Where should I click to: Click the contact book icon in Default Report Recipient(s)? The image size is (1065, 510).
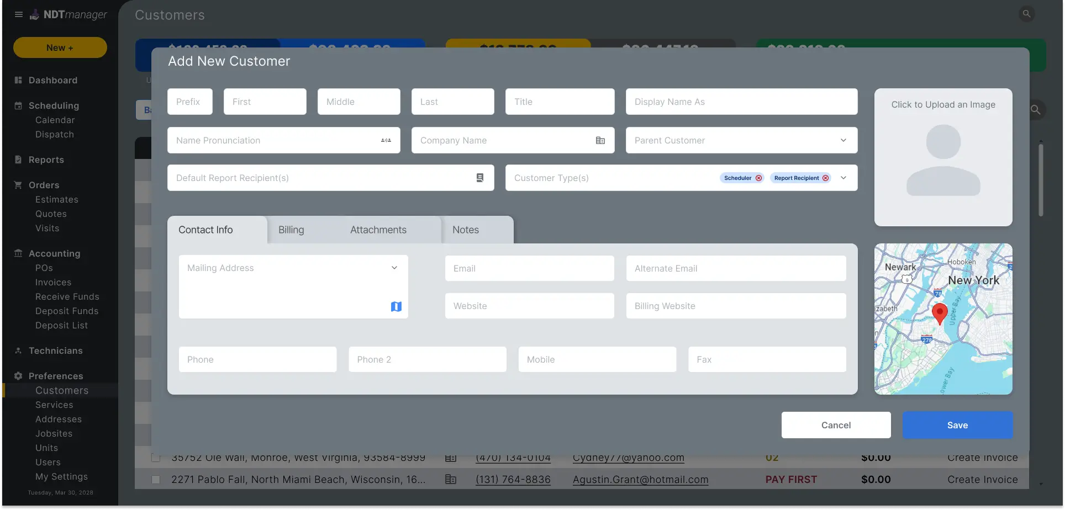480,178
